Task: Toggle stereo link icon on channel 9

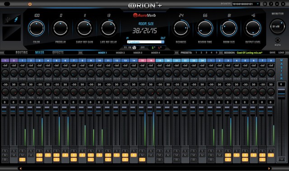Action: 91,159
